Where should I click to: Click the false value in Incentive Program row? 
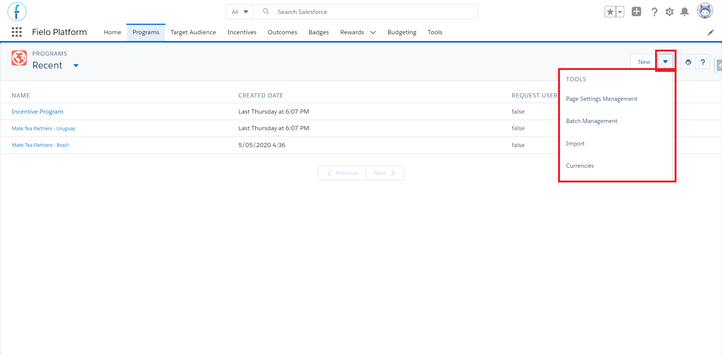point(518,112)
